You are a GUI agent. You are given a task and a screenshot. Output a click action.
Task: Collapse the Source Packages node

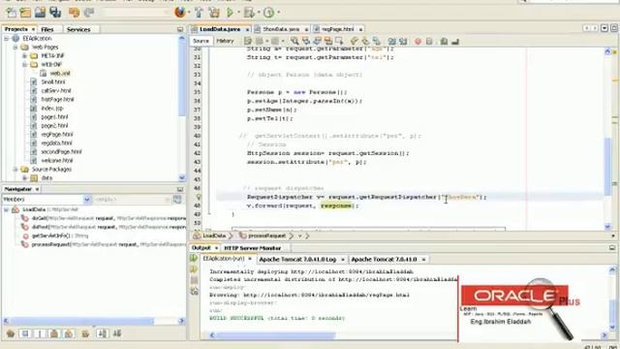pos(15,170)
